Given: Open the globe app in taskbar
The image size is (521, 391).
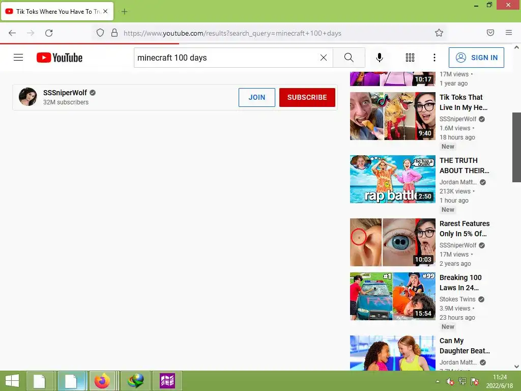Looking at the screenshot, I should pyautogui.click(x=135, y=381).
